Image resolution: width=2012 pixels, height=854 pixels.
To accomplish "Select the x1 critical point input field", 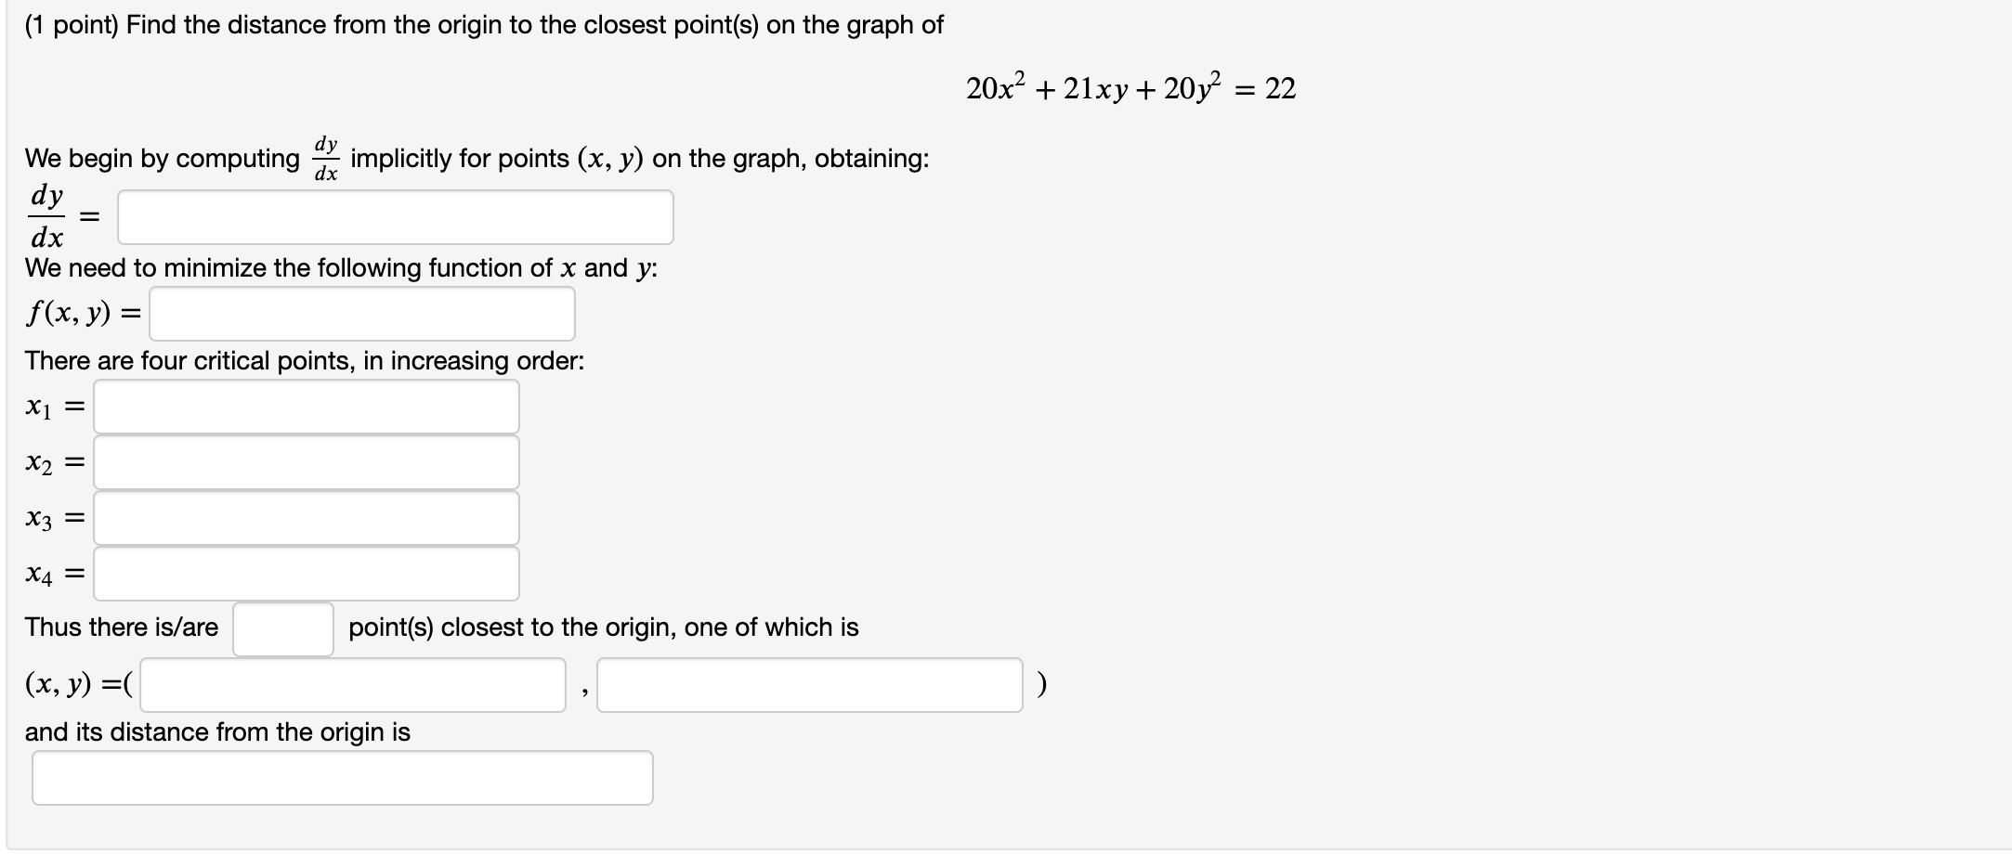I will [x=307, y=406].
